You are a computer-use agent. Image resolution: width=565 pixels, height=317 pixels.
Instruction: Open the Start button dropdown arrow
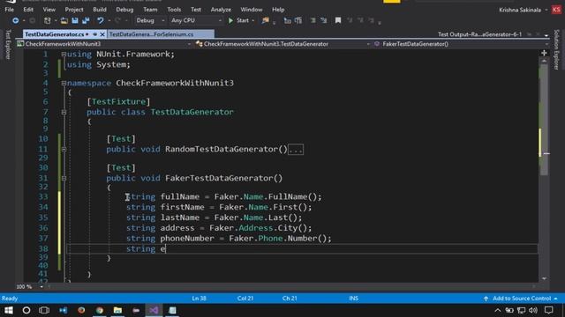253,21
